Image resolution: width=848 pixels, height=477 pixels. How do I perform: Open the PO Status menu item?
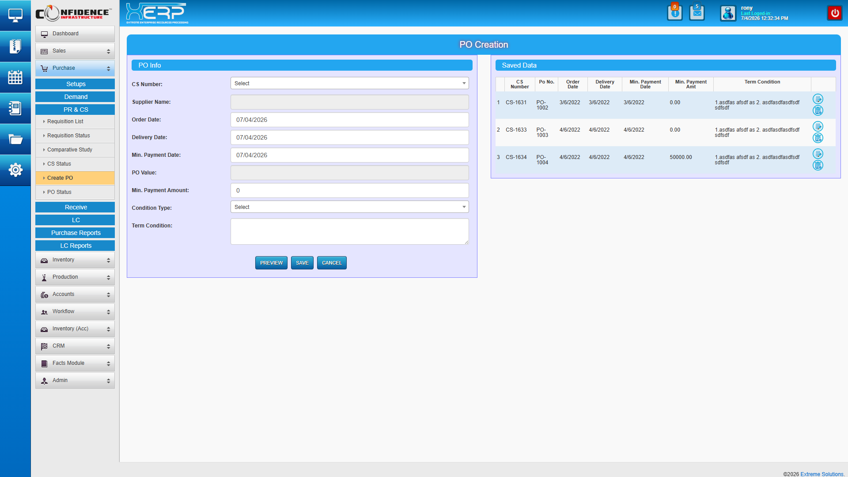60,192
